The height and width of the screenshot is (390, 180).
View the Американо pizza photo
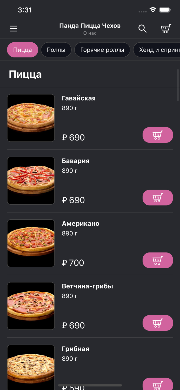pos(31,243)
